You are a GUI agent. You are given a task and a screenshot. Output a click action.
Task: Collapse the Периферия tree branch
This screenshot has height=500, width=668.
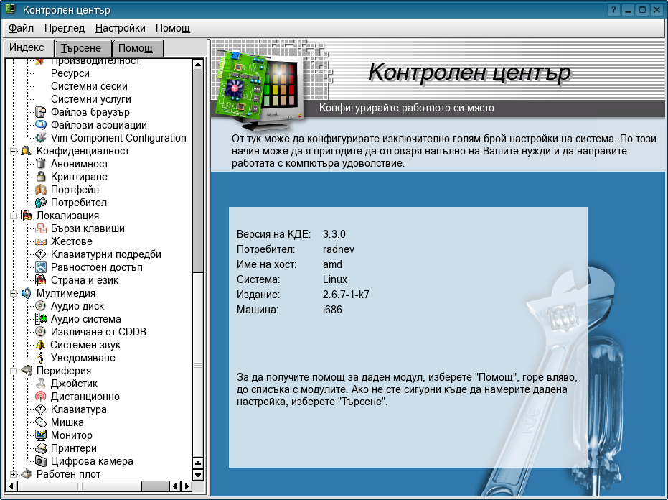pyautogui.click(x=13, y=371)
